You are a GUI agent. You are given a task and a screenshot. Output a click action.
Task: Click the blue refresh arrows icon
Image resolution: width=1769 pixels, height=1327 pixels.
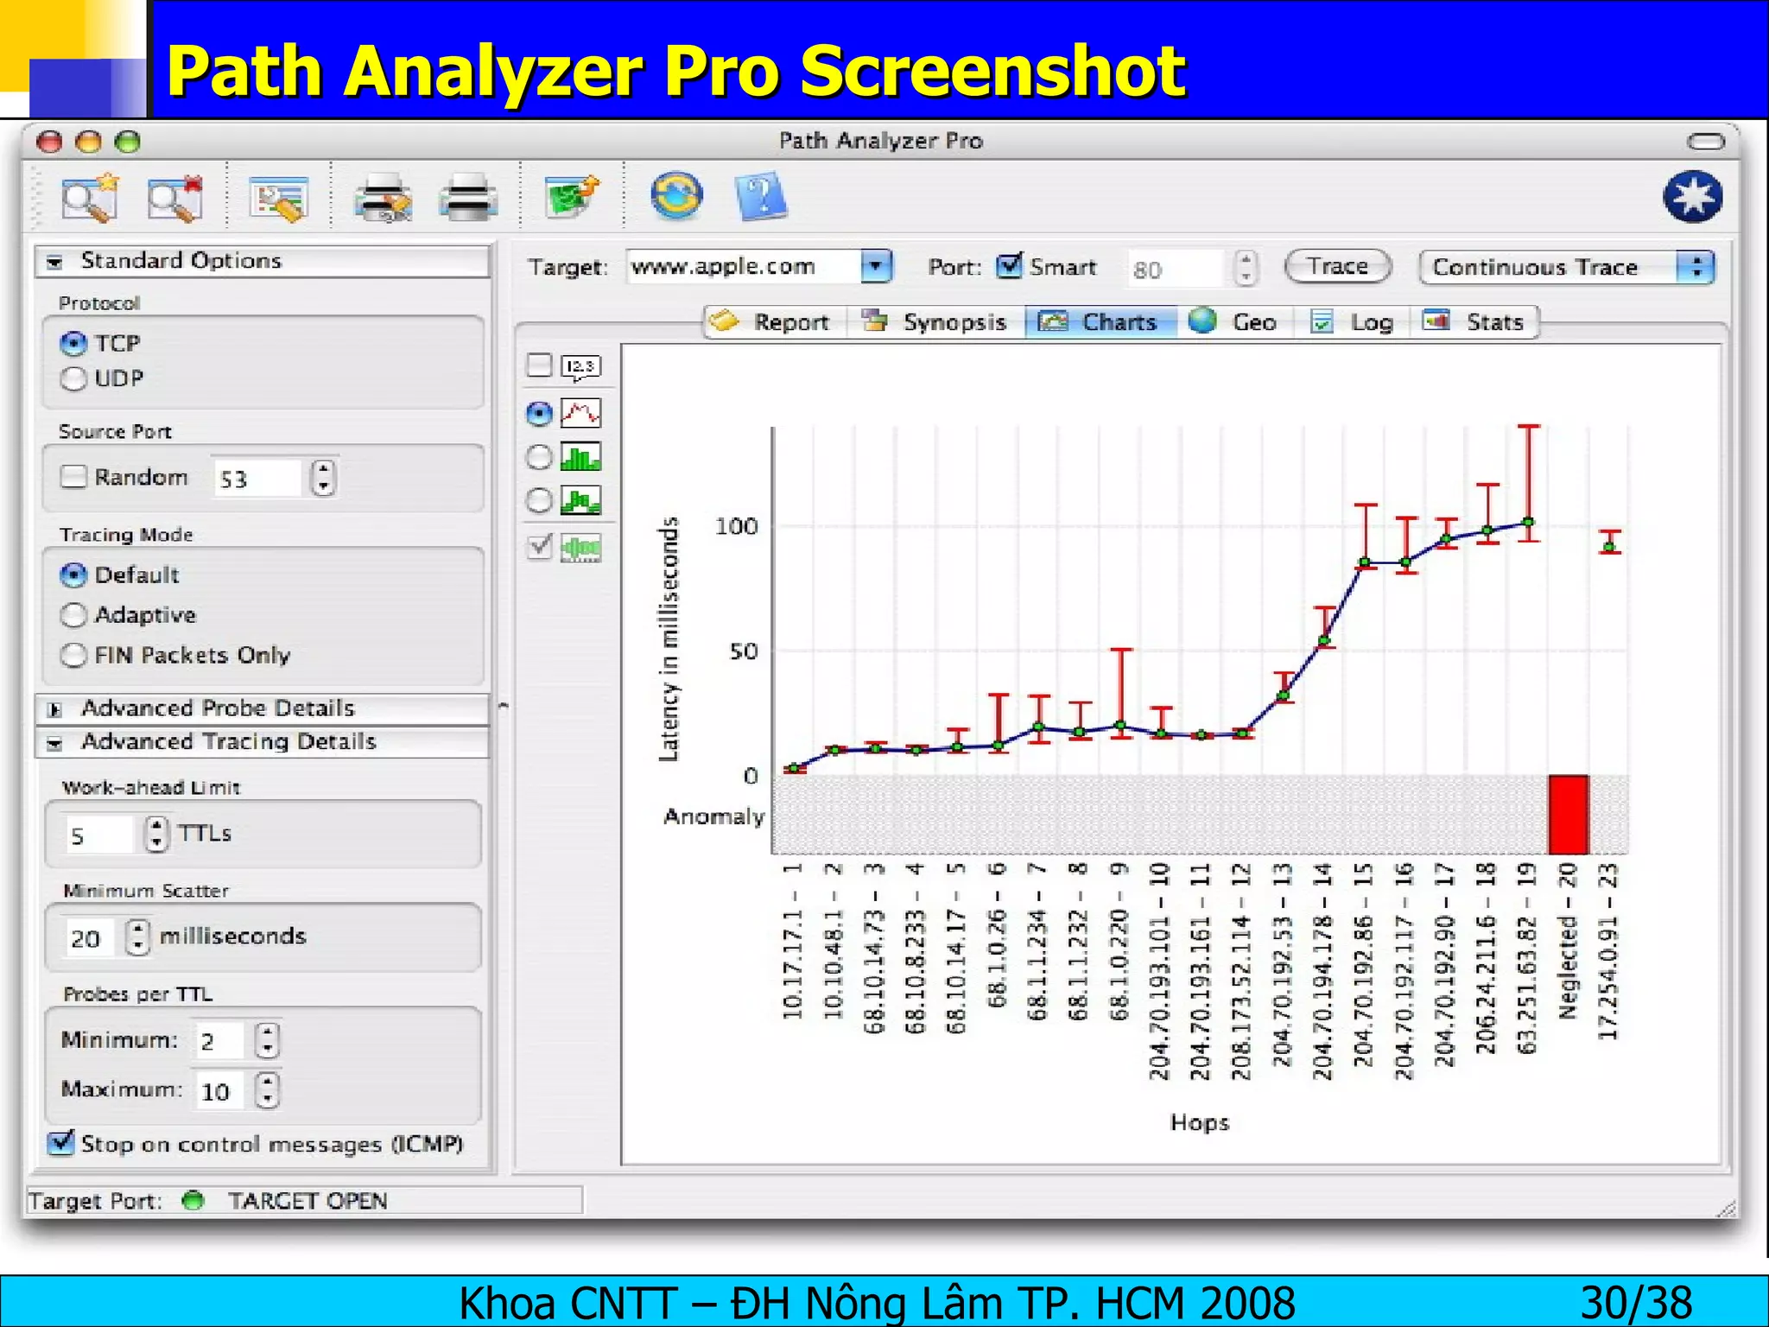click(676, 195)
